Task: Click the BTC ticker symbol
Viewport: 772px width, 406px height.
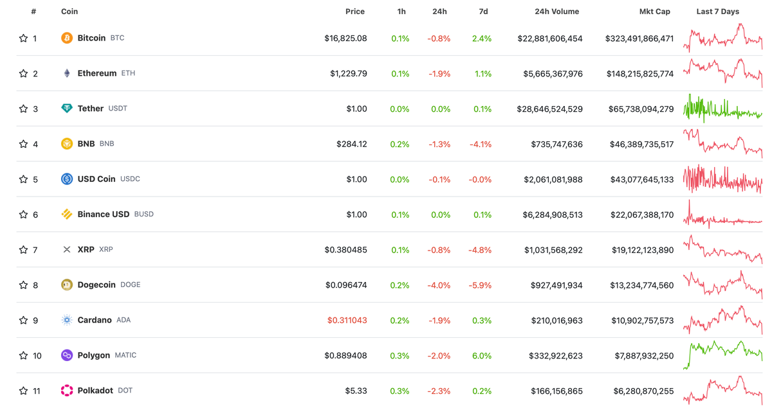Action: click(117, 39)
